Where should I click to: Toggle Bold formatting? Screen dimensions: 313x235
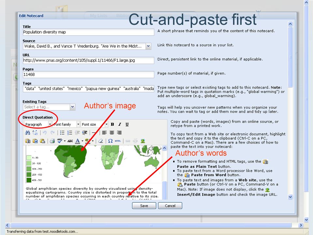tap(112, 124)
